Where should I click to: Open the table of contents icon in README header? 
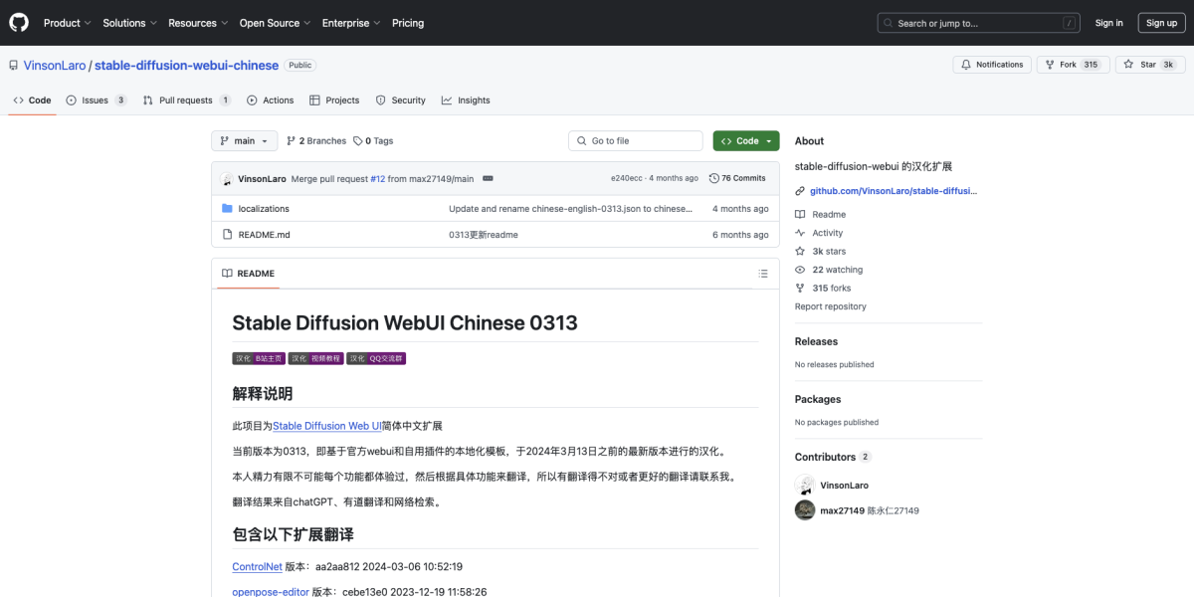tap(763, 273)
